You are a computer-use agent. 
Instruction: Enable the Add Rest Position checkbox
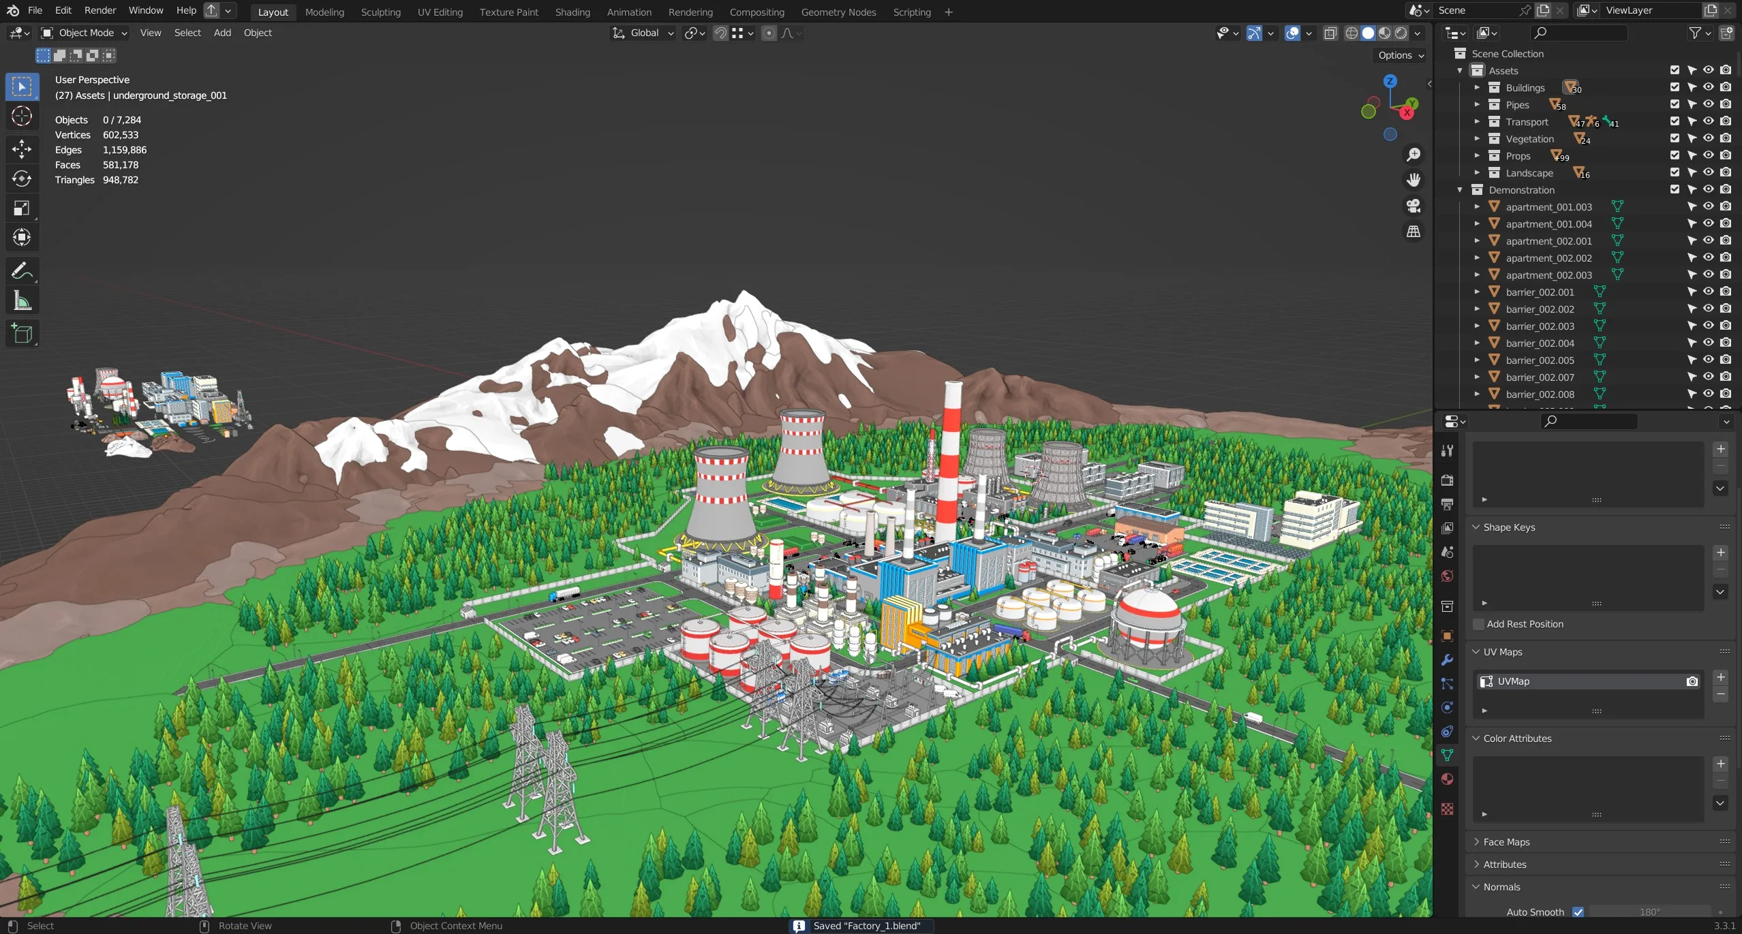click(1479, 624)
